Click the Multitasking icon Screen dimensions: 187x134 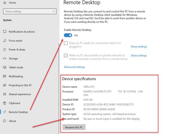[x=5, y=76]
